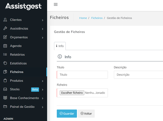
Task: Click the Base Conhecimento book icon
Action: [x=5, y=98]
